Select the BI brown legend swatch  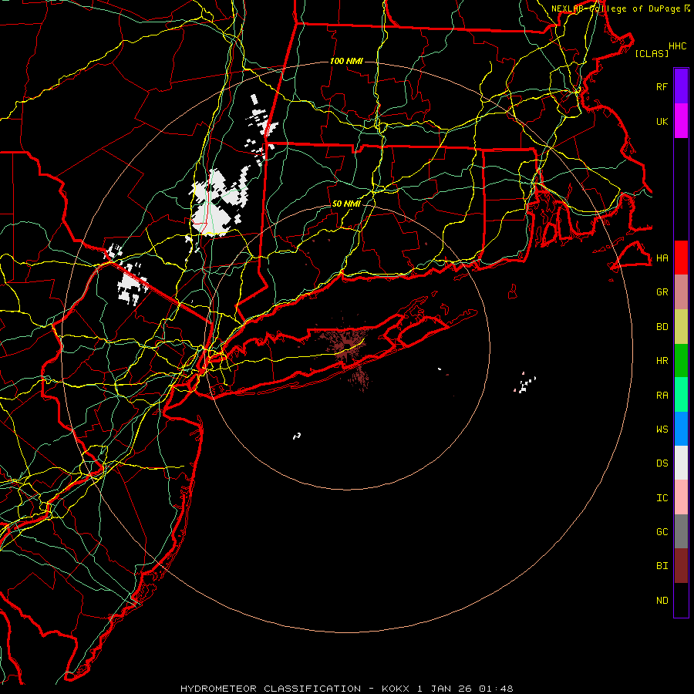[x=681, y=566]
